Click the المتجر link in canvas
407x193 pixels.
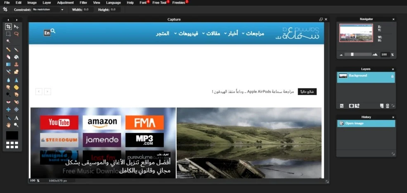(x=163, y=33)
